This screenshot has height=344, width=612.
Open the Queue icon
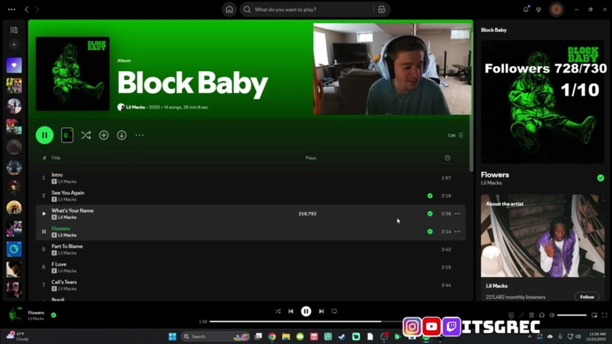click(532, 315)
